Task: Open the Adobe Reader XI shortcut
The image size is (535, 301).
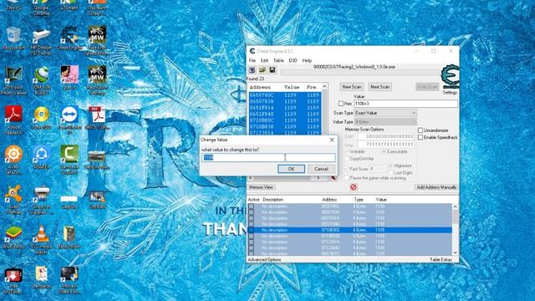Action: [x=13, y=120]
